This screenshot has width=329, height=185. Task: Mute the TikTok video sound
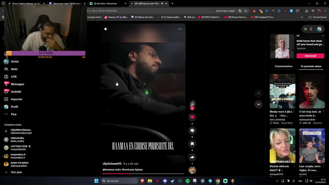(x=106, y=29)
